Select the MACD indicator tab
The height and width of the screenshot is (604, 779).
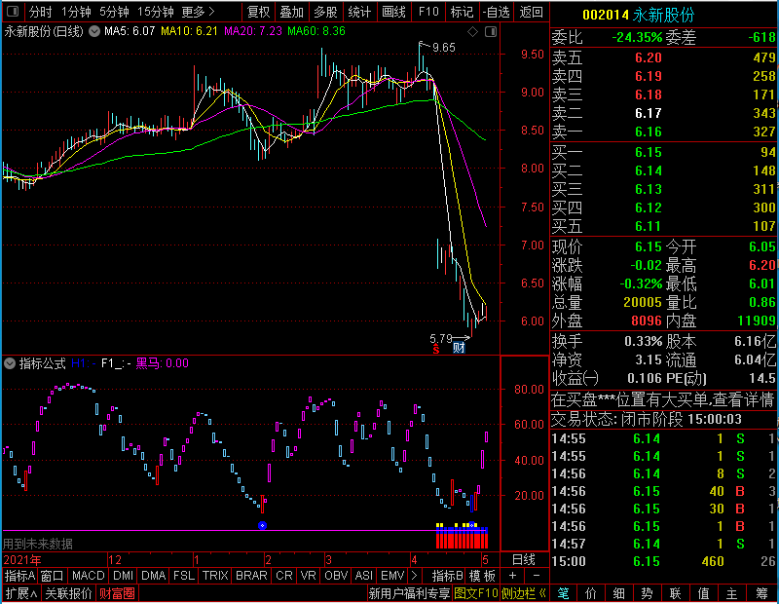(x=88, y=576)
